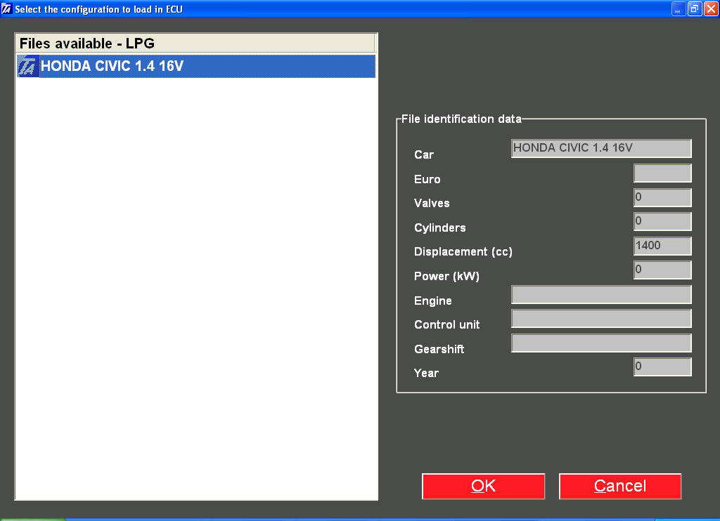The image size is (720, 521).
Task: Select the Cylinders value field
Action: pos(662,221)
